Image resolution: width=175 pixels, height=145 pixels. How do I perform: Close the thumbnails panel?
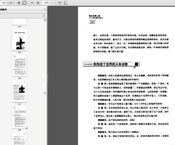[x=45, y=9]
